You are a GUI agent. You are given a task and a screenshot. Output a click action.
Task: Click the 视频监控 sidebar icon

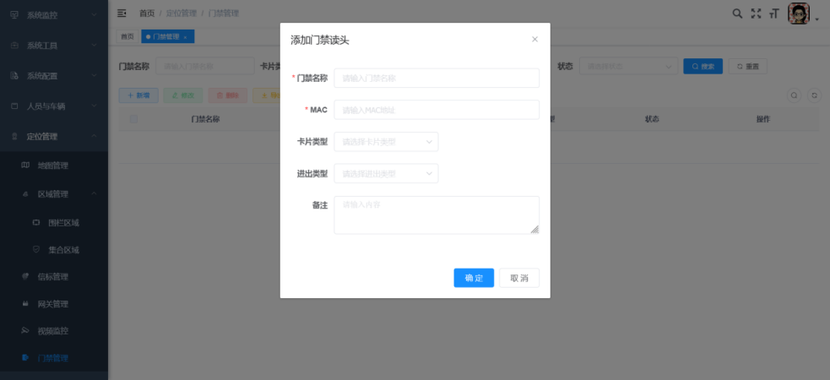(x=25, y=331)
